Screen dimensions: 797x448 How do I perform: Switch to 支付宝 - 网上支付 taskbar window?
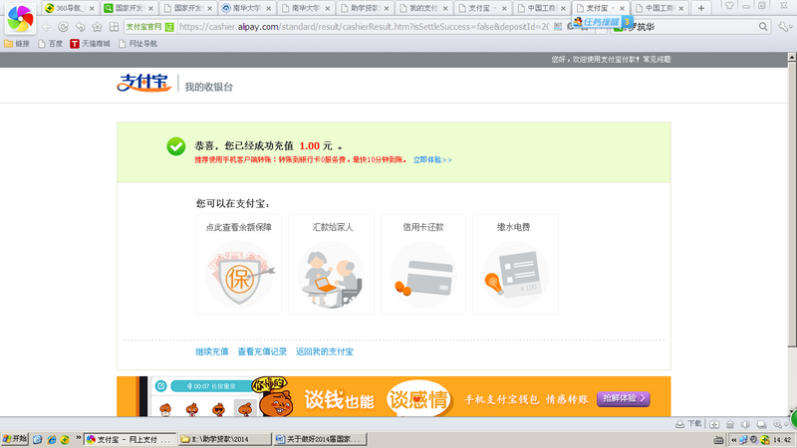click(130, 439)
